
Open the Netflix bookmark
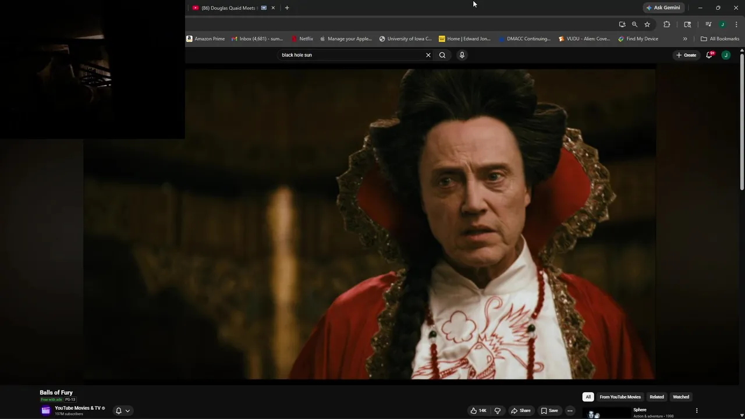pos(303,39)
